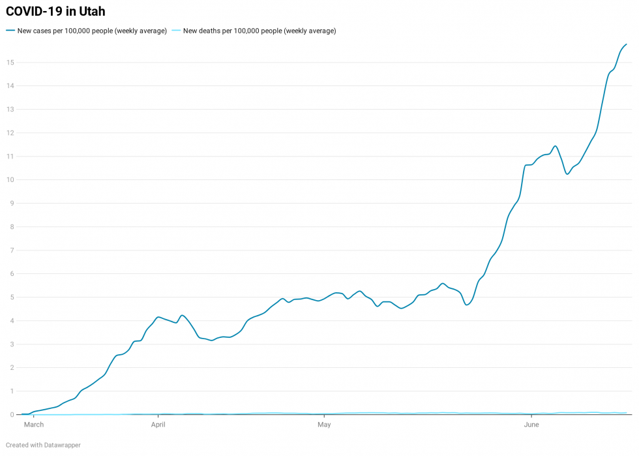Select the "New deaths per 100,000 people" legend label
The width and height of the screenshot is (639, 456).
tap(260, 31)
